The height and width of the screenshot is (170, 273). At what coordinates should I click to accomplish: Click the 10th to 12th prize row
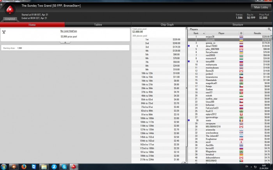(x=158, y=73)
